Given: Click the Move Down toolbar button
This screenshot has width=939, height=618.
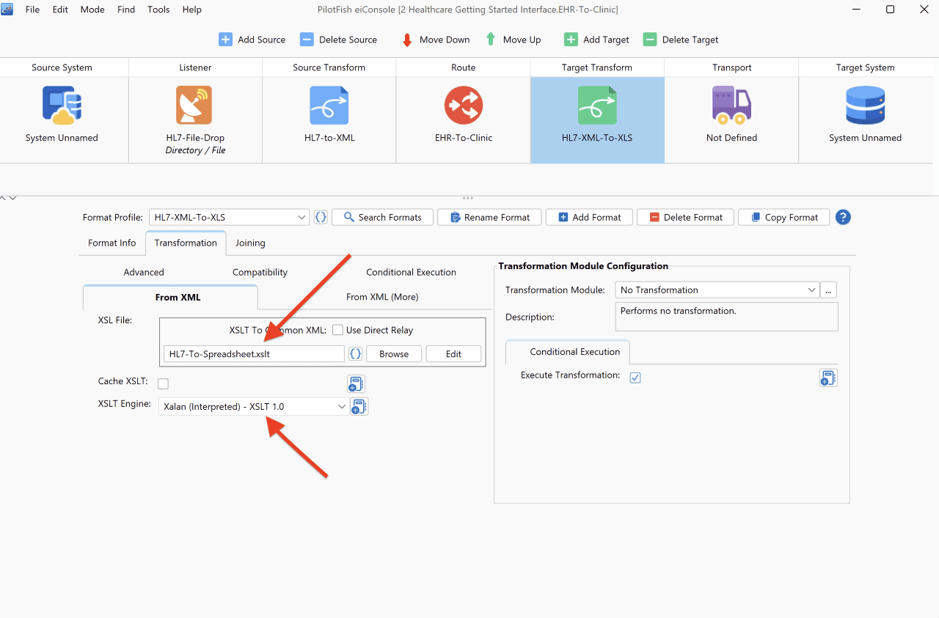Looking at the screenshot, I should click(x=435, y=40).
